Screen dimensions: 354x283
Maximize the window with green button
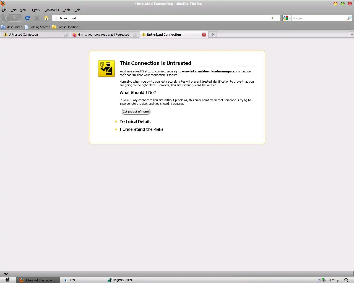coord(343,4)
